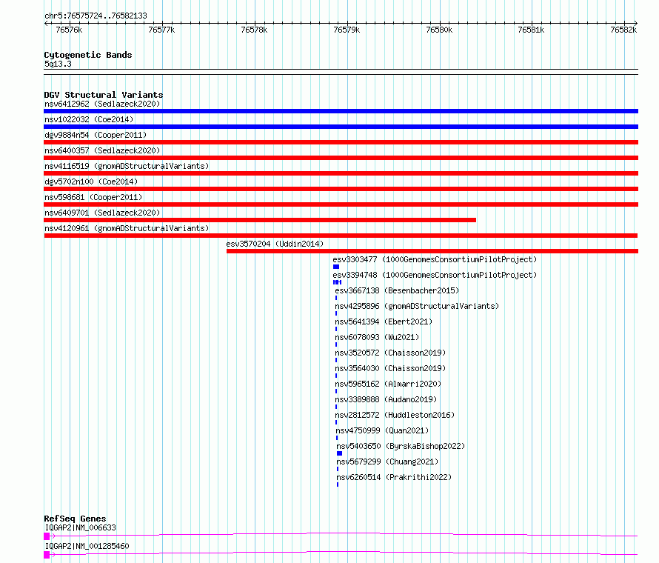Select the nsv1022032 (Coe2014) blue bar label
The image size is (659, 563).
click(89, 119)
